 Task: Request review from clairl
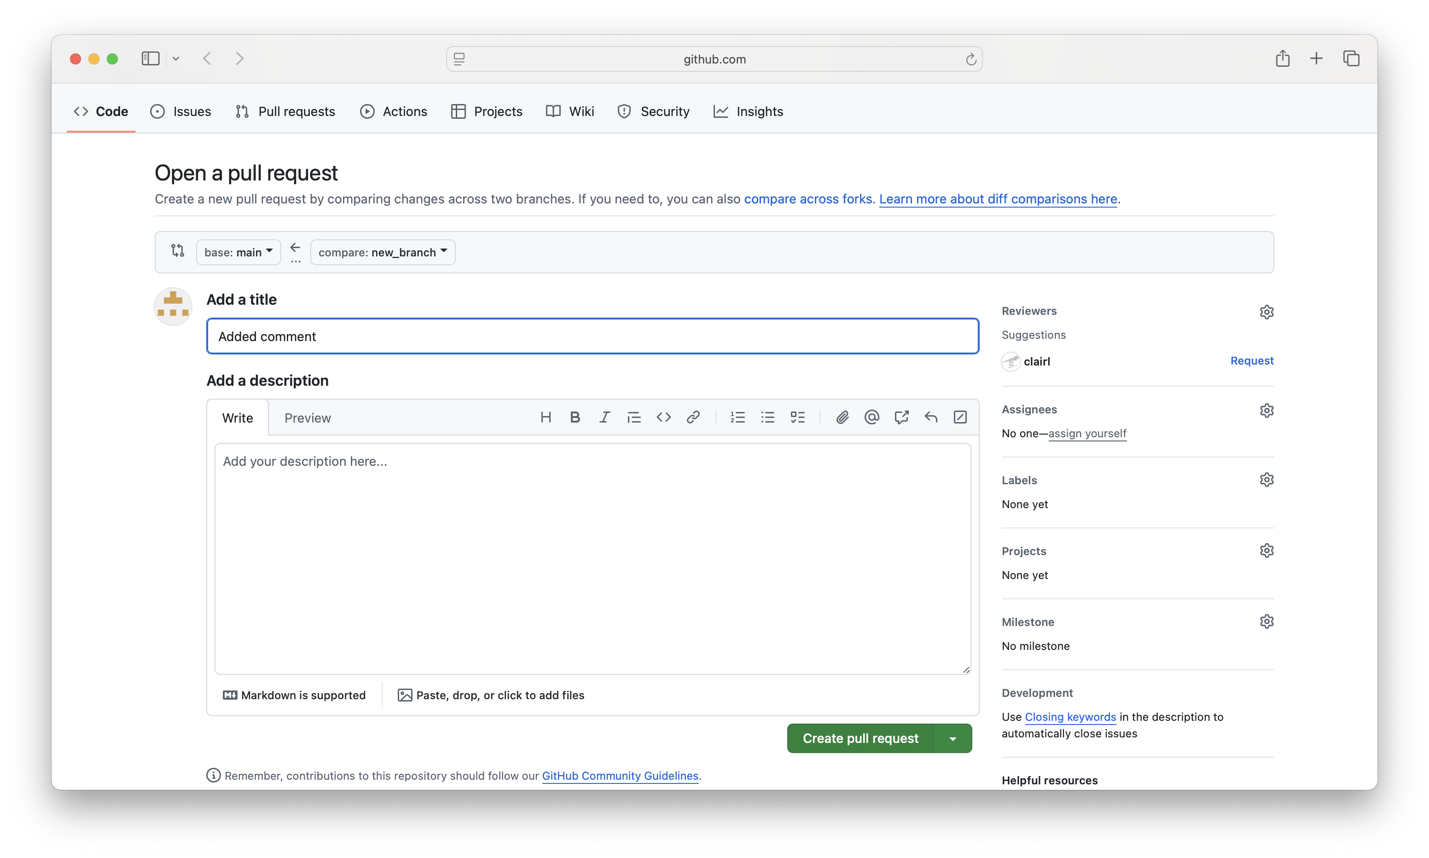pyautogui.click(x=1252, y=361)
